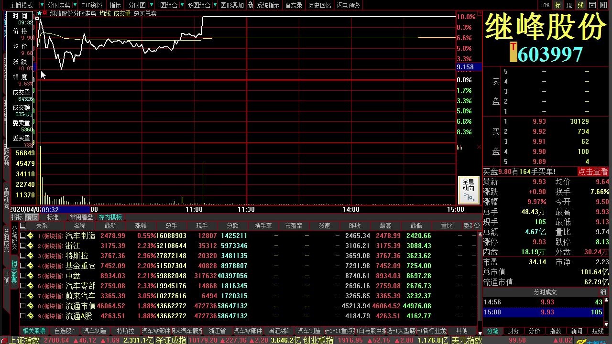
Task: Click the diamond icon in the 中盘 row
Action: 30,276
